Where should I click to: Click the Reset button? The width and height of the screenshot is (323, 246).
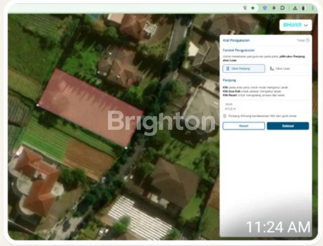[243, 126]
